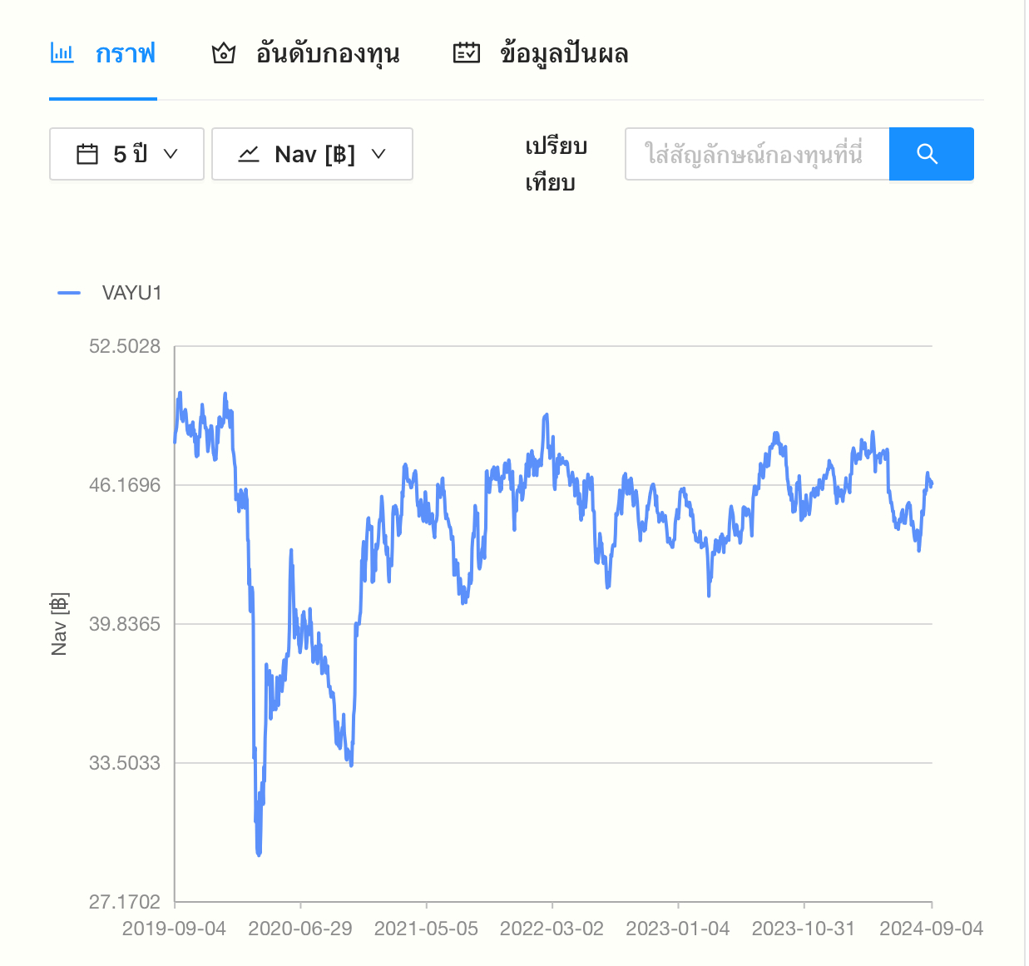
Task: Click the 46.1696 y-axis value label
Action: pos(125,485)
